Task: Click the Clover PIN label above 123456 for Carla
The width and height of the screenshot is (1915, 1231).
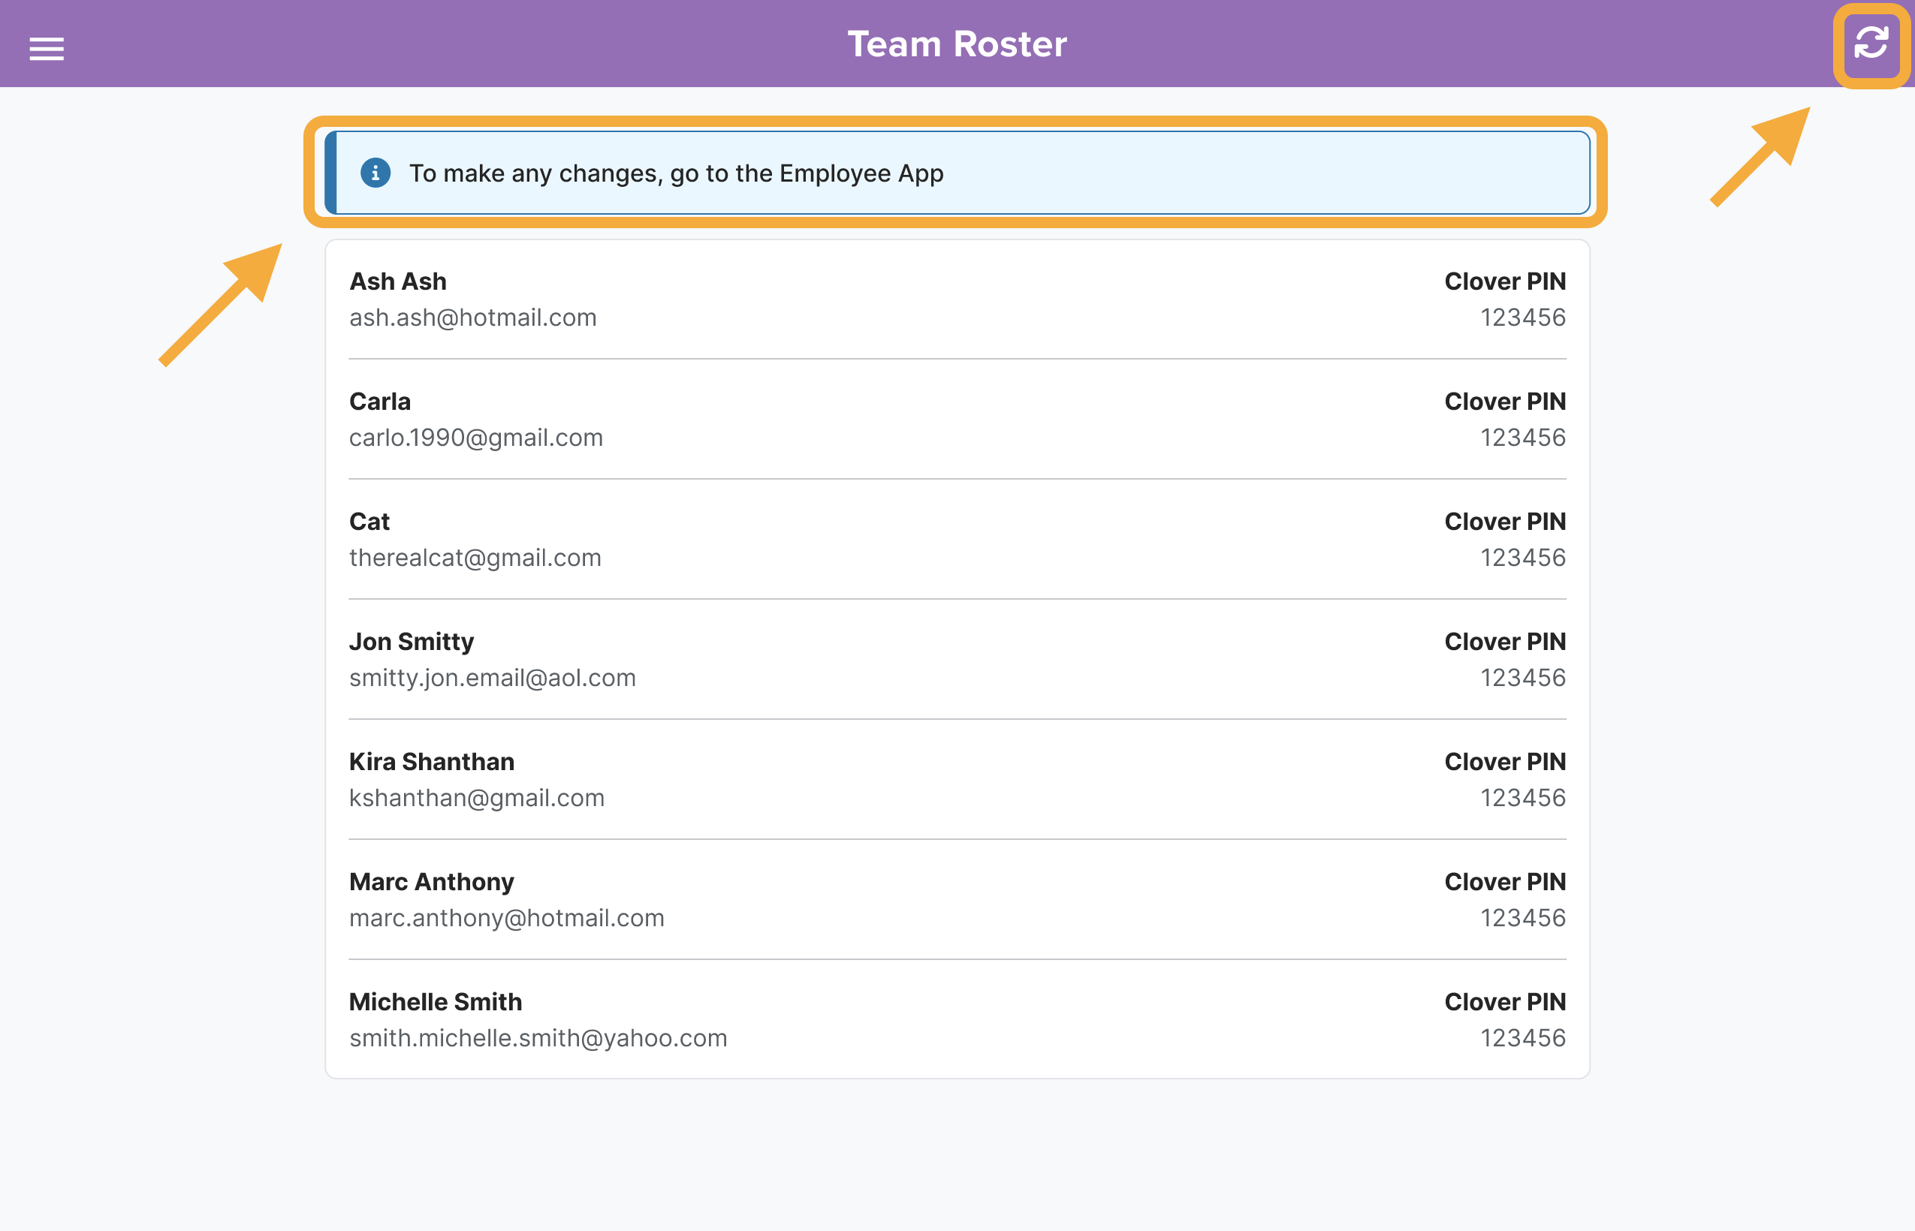Action: point(1505,402)
